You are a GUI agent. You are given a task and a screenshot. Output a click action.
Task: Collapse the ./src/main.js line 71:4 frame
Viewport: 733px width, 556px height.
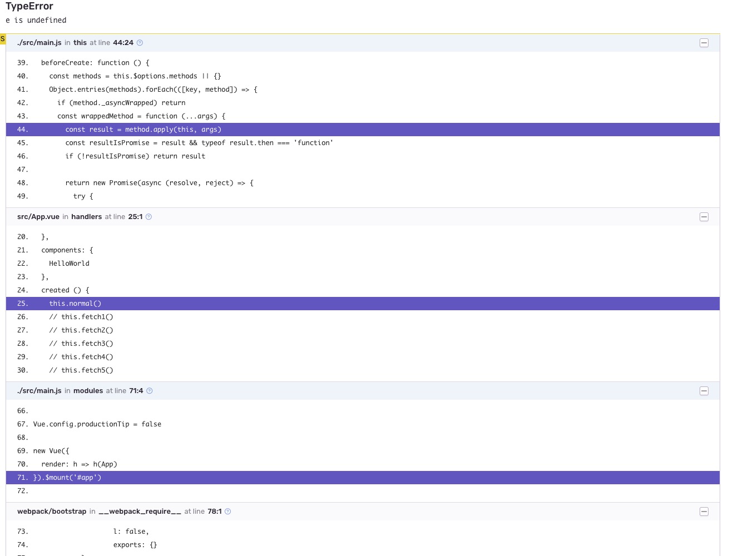[x=704, y=391]
